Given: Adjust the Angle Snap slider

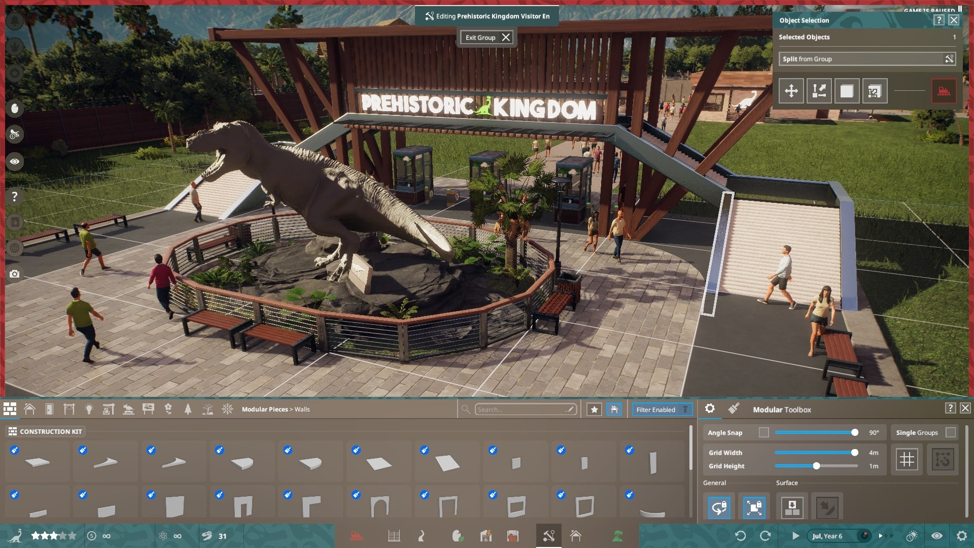Looking at the screenshot, I should (x=816, y=432).
